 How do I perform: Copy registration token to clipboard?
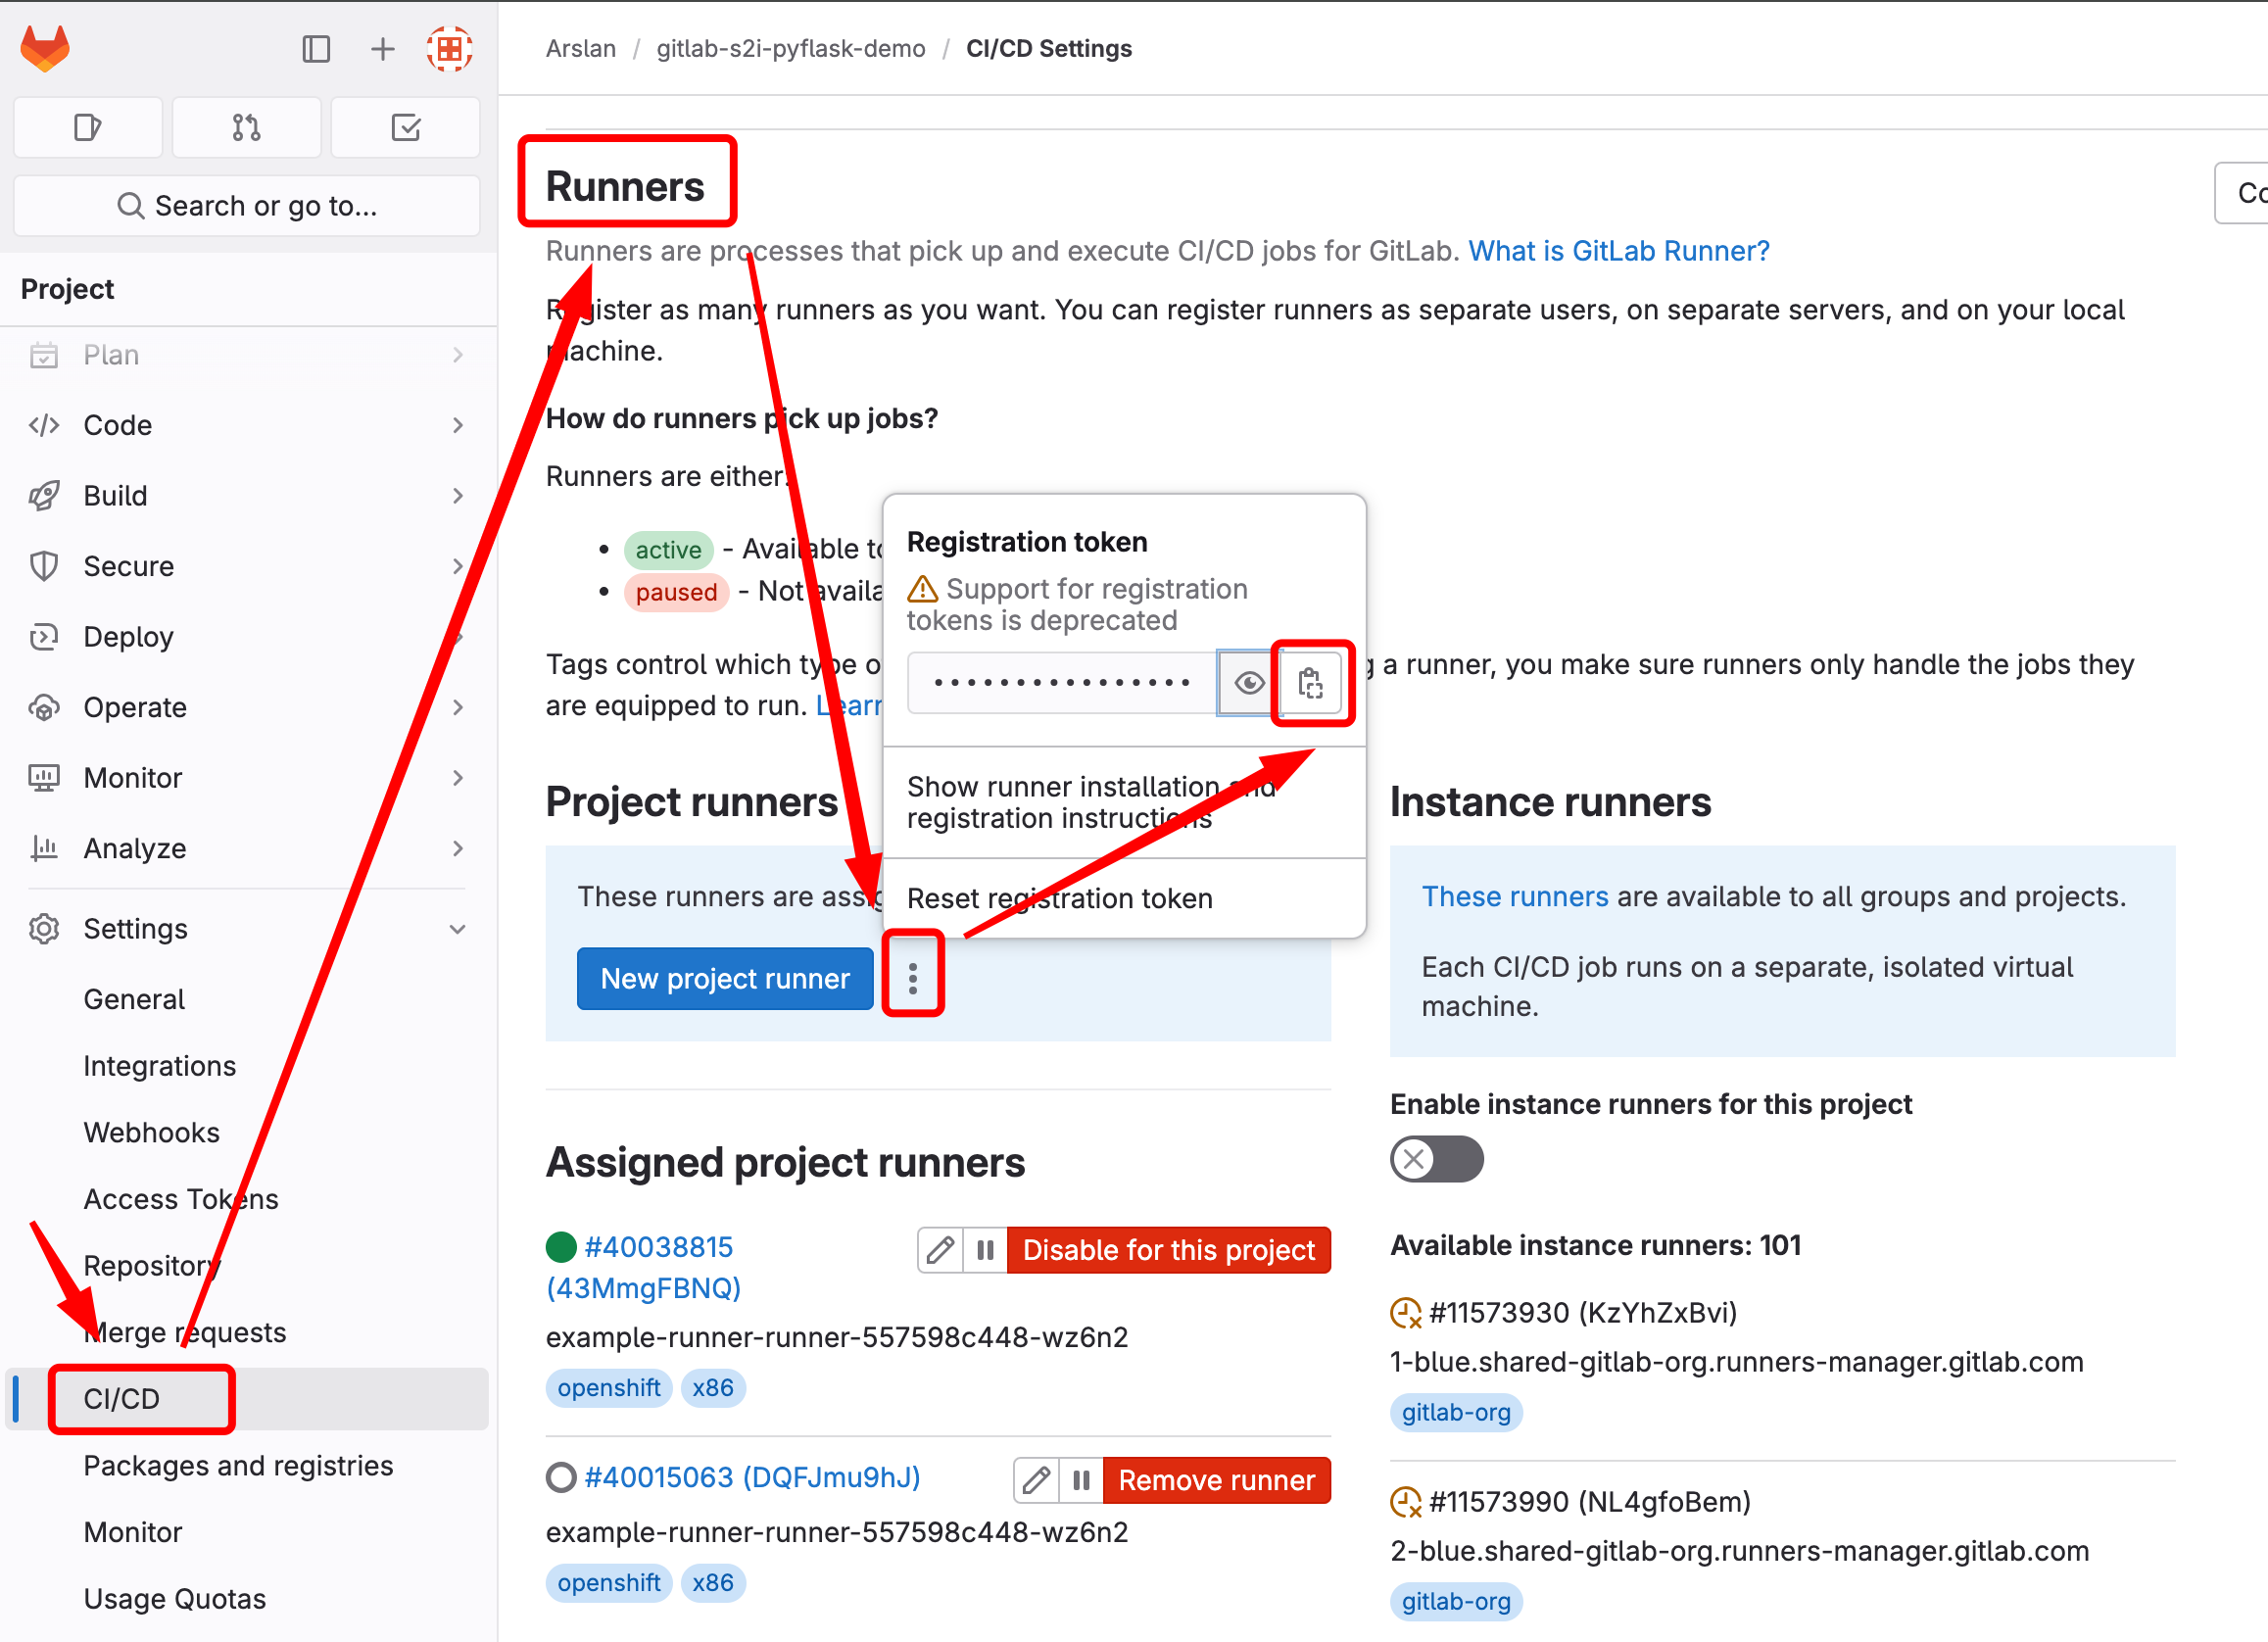(x=1311, y=683)
